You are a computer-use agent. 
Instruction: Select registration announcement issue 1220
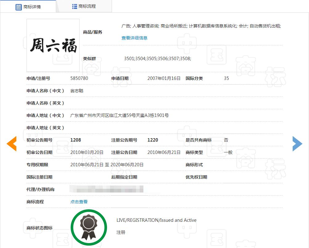click(153, 140)
